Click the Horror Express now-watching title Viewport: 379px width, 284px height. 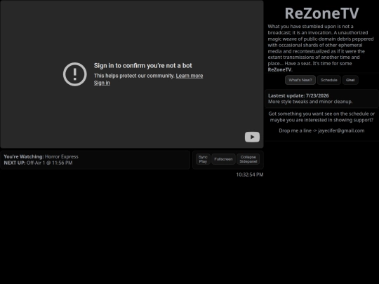click(61, 157)
